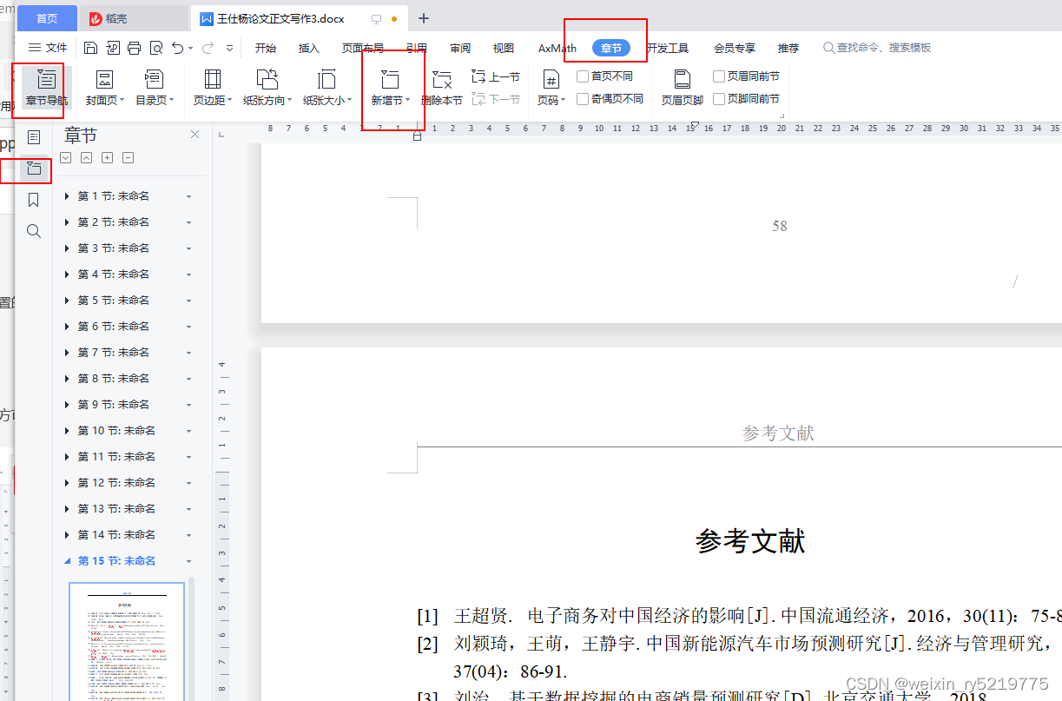This screenshot has height=701, width=1062.
Task: Click the 纸张方向 orientation icon
Action: click(267, 80)
